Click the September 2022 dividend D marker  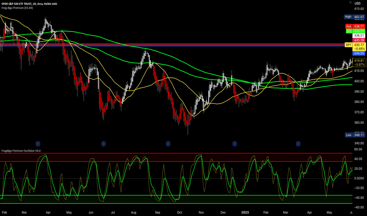pyautogui.click(x=168, y=144)
